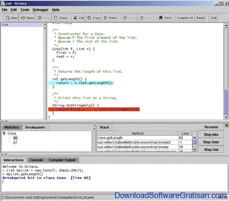Switch to the Interactions tab
The width and height of the screenshot is (229, 201).
tap(14, 160)
